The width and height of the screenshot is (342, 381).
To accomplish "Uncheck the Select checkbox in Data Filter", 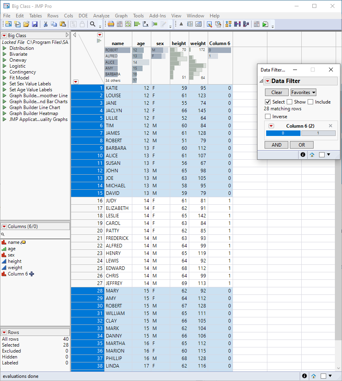I will point(268,102).
